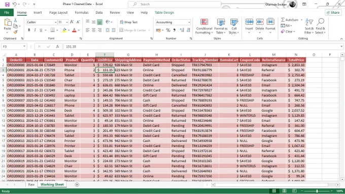The width and height of the screenshot is (345, 194).
Task: Open the Calibri font name dropdown
Action: [56, 22]
